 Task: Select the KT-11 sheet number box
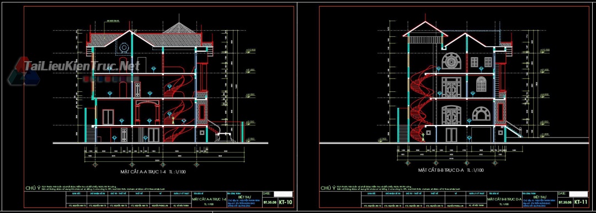point(581,202)
